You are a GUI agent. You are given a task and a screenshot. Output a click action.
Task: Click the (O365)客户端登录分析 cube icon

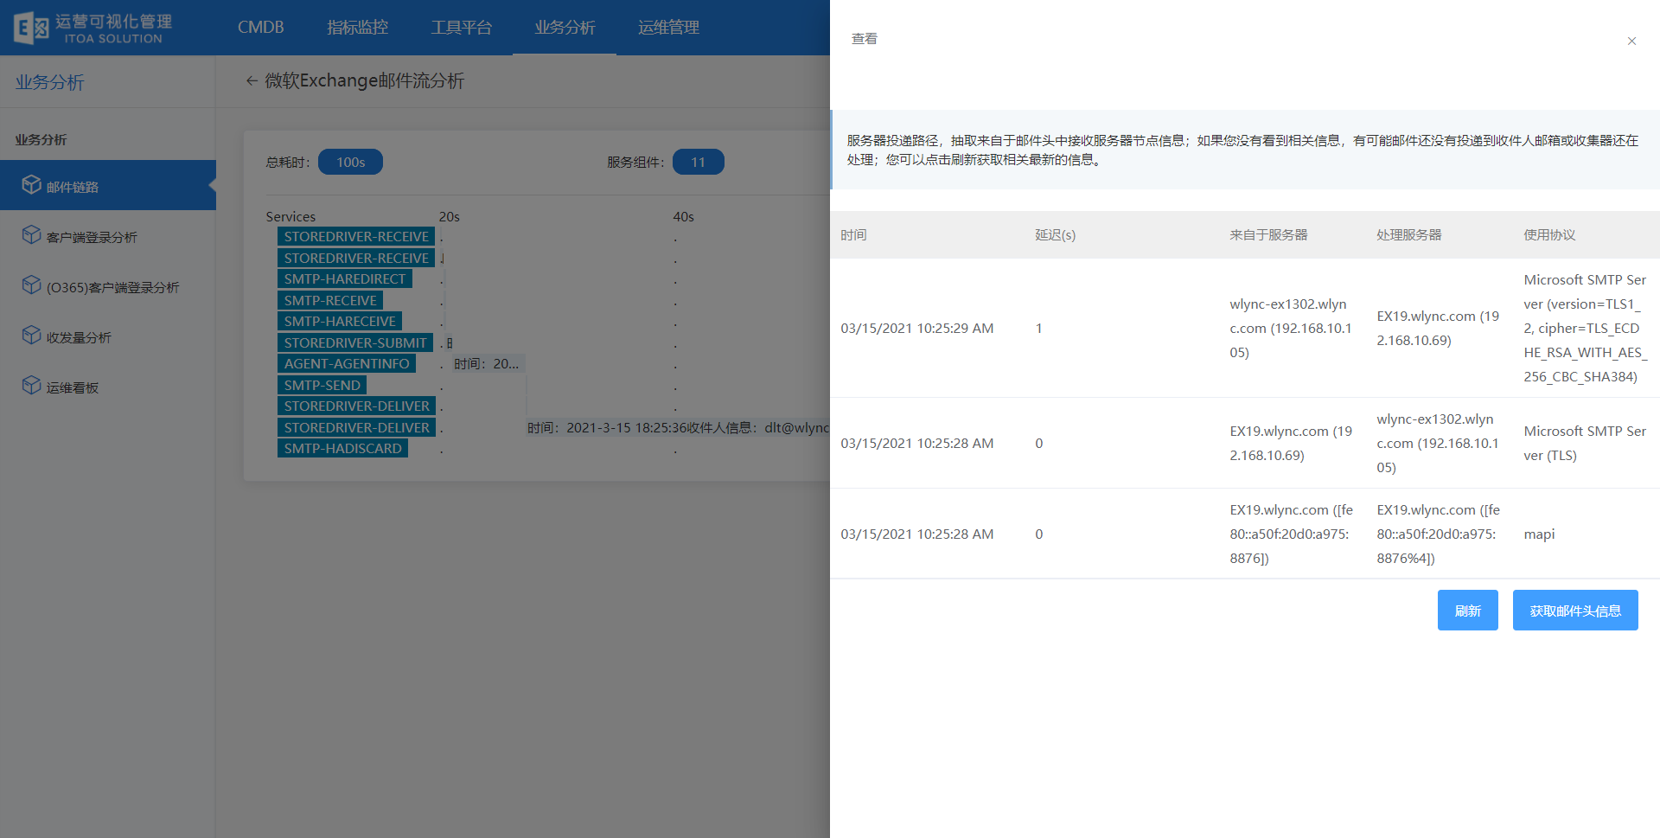[31, 285]
